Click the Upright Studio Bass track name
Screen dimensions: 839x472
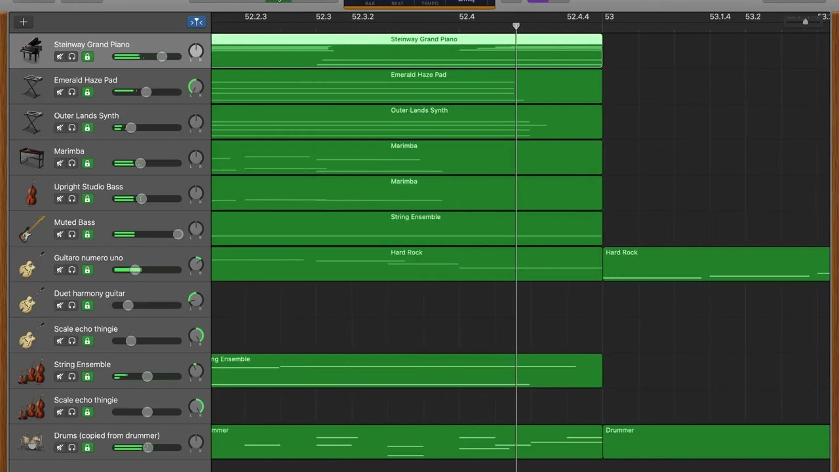[88, 186]
